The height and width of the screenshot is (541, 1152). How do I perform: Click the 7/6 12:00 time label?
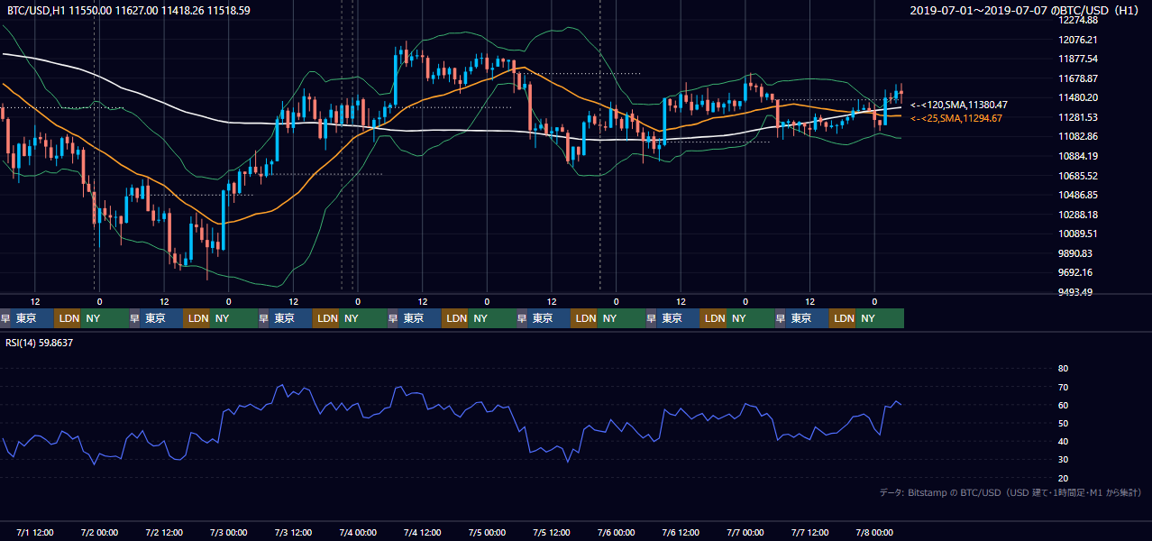coord(681,533)
